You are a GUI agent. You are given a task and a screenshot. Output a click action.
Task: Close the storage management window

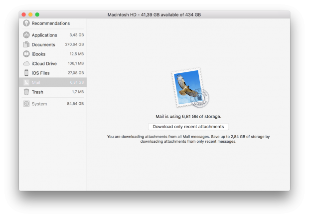(x=23, y=15)
